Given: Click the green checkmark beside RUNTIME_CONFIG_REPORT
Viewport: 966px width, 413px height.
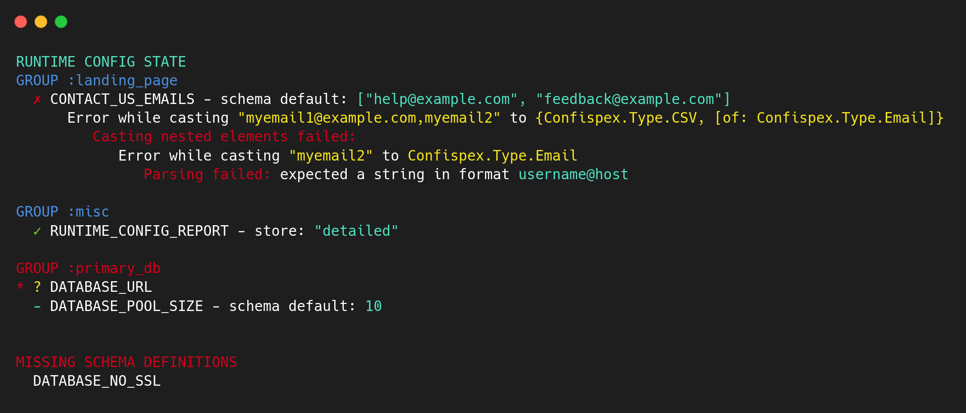Looking at the screenshot, I should 37,231.
